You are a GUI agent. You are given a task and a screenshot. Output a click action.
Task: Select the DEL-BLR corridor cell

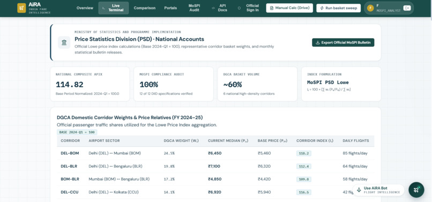pos(69,166)
